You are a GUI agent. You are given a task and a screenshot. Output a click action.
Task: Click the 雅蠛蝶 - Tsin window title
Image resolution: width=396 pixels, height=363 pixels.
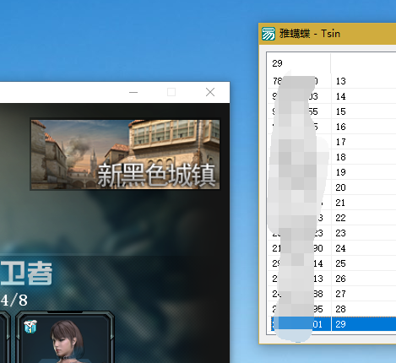(x=310, y=34)
